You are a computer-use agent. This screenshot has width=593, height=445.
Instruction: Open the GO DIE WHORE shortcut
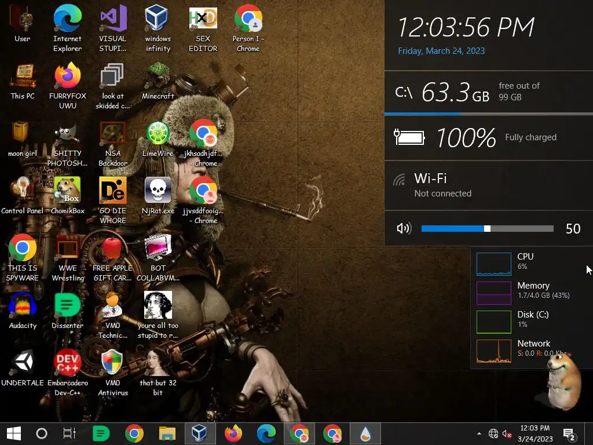113,200
